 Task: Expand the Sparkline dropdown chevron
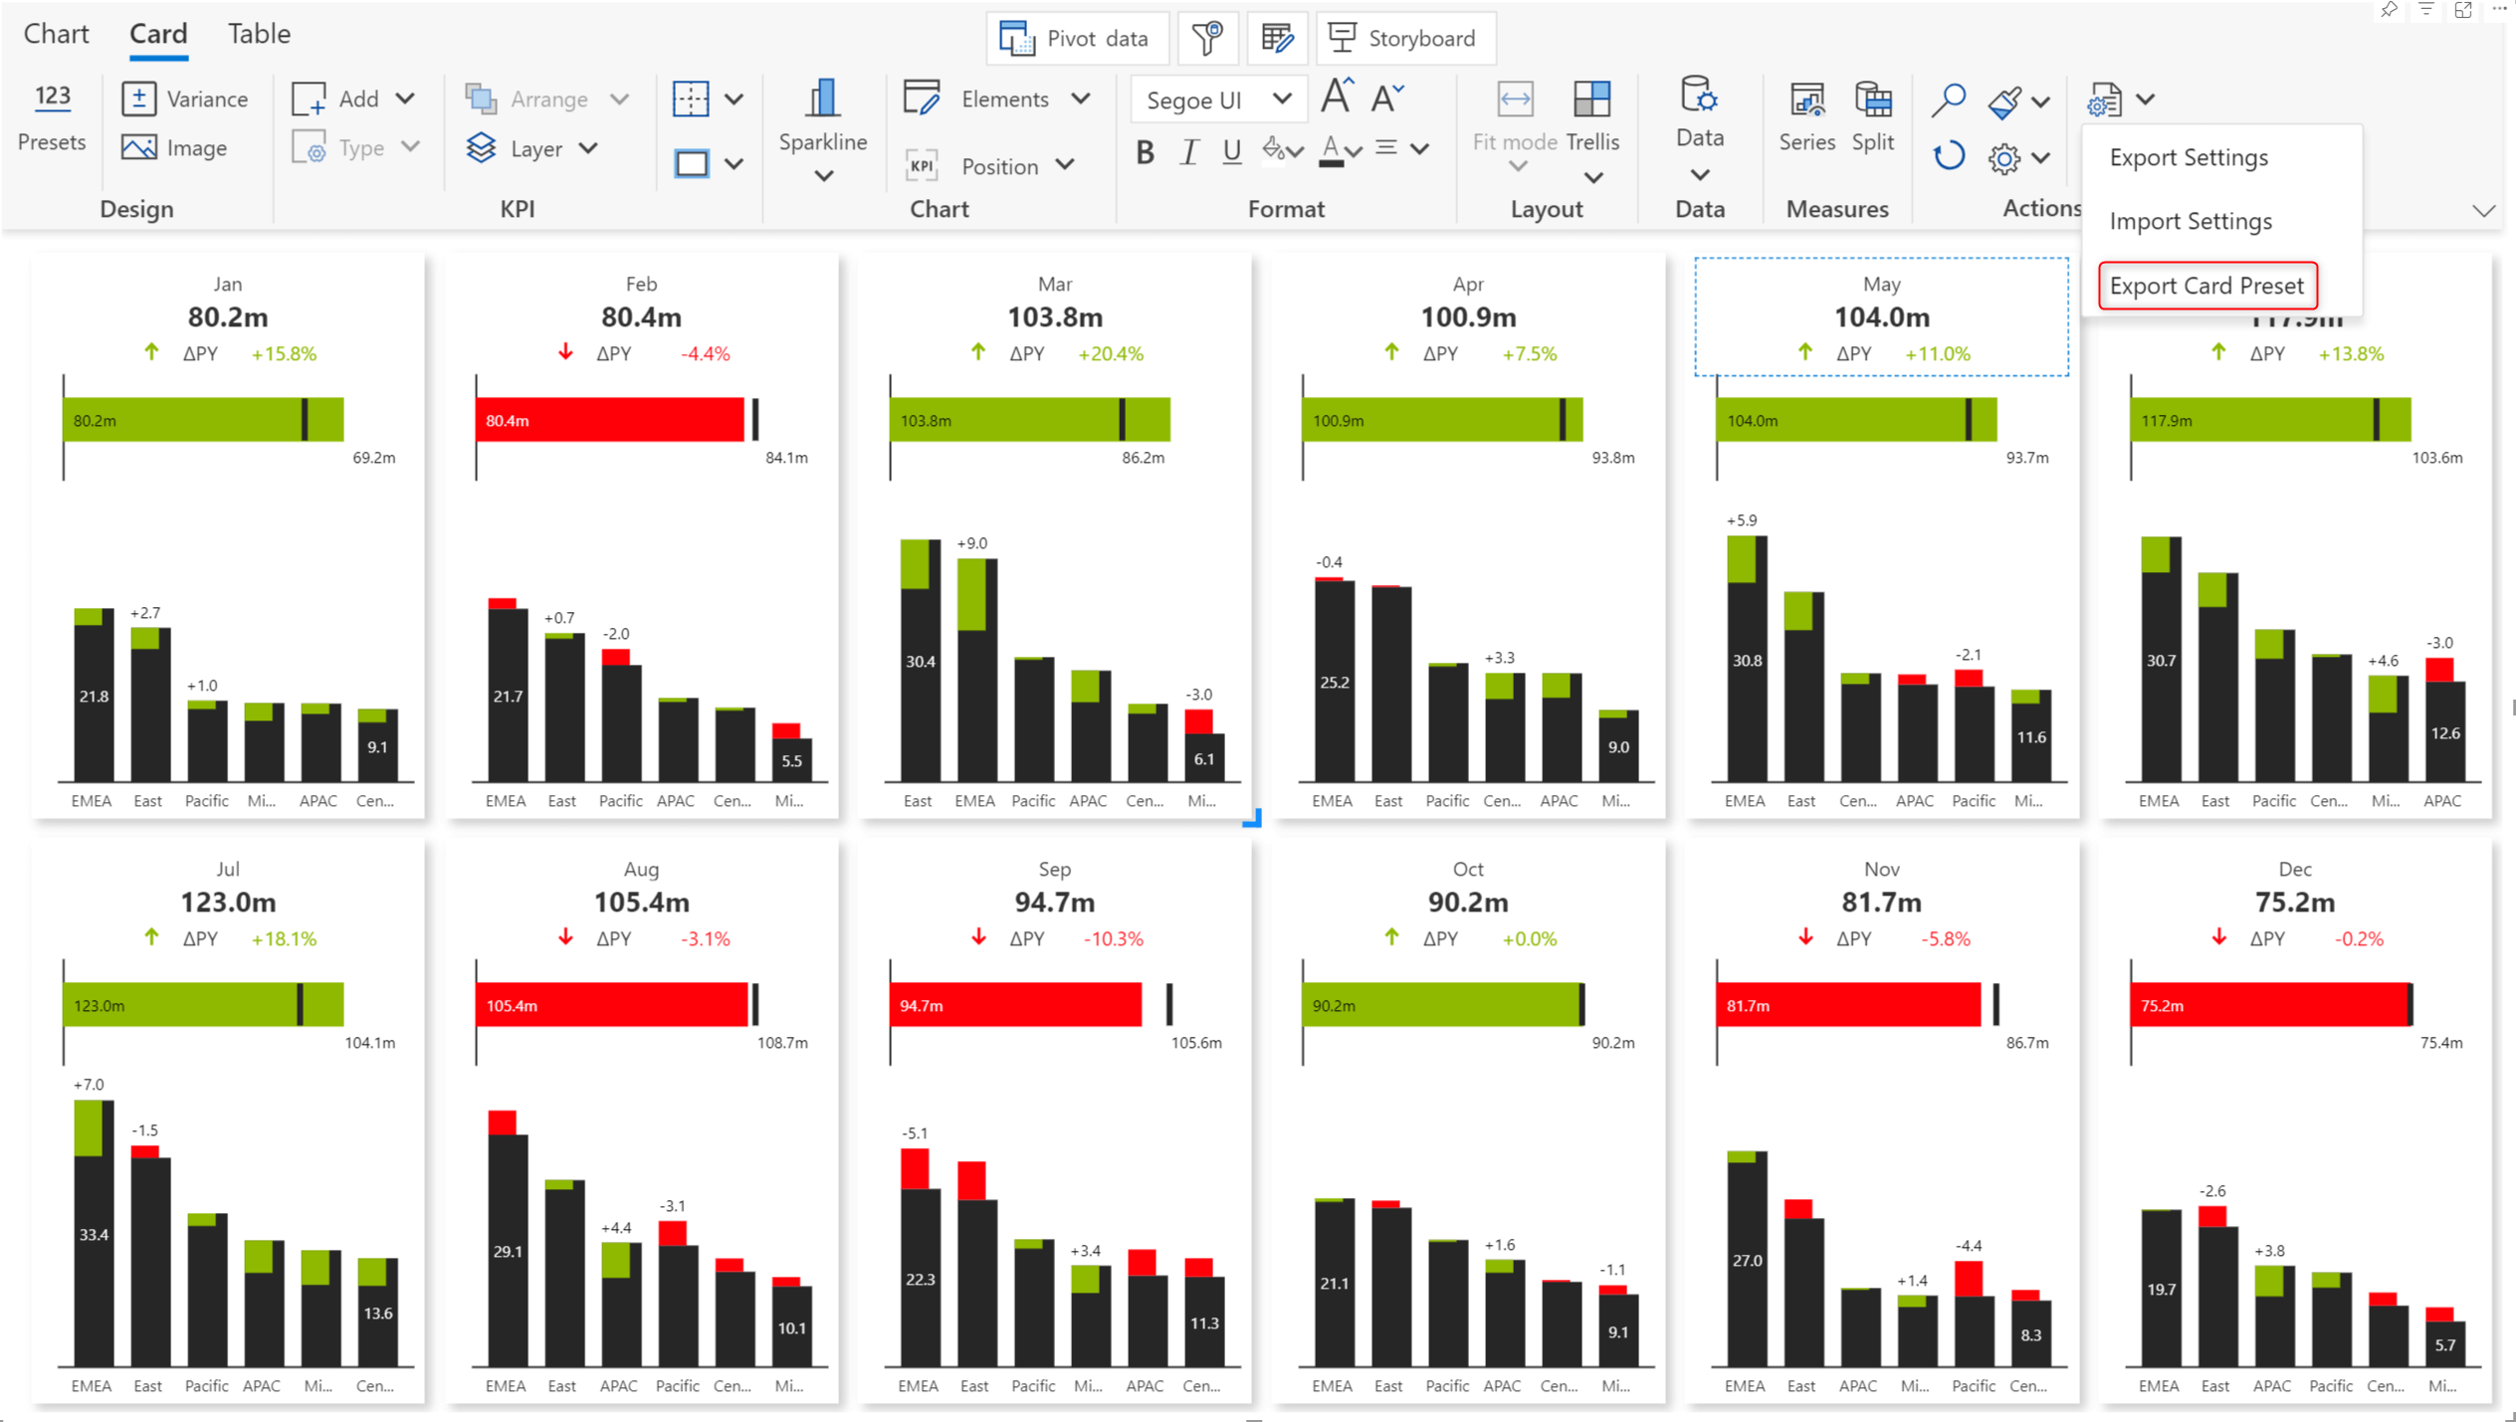tap(823, 176)
